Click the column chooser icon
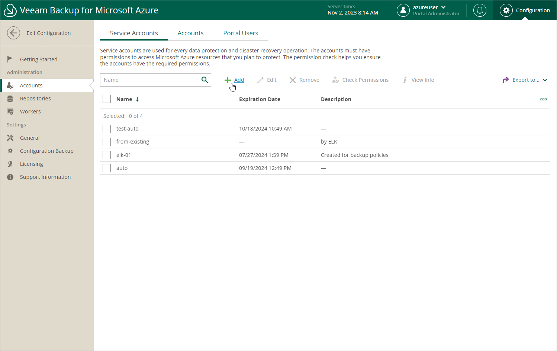 point(543,99)
